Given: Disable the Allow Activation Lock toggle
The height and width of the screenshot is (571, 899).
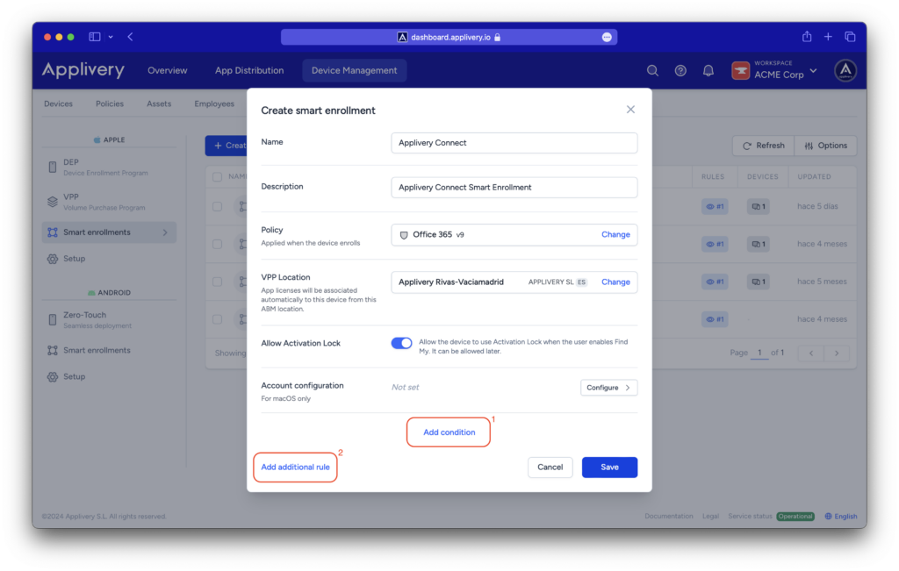Looking at the screenshot, I should (401, 343).
